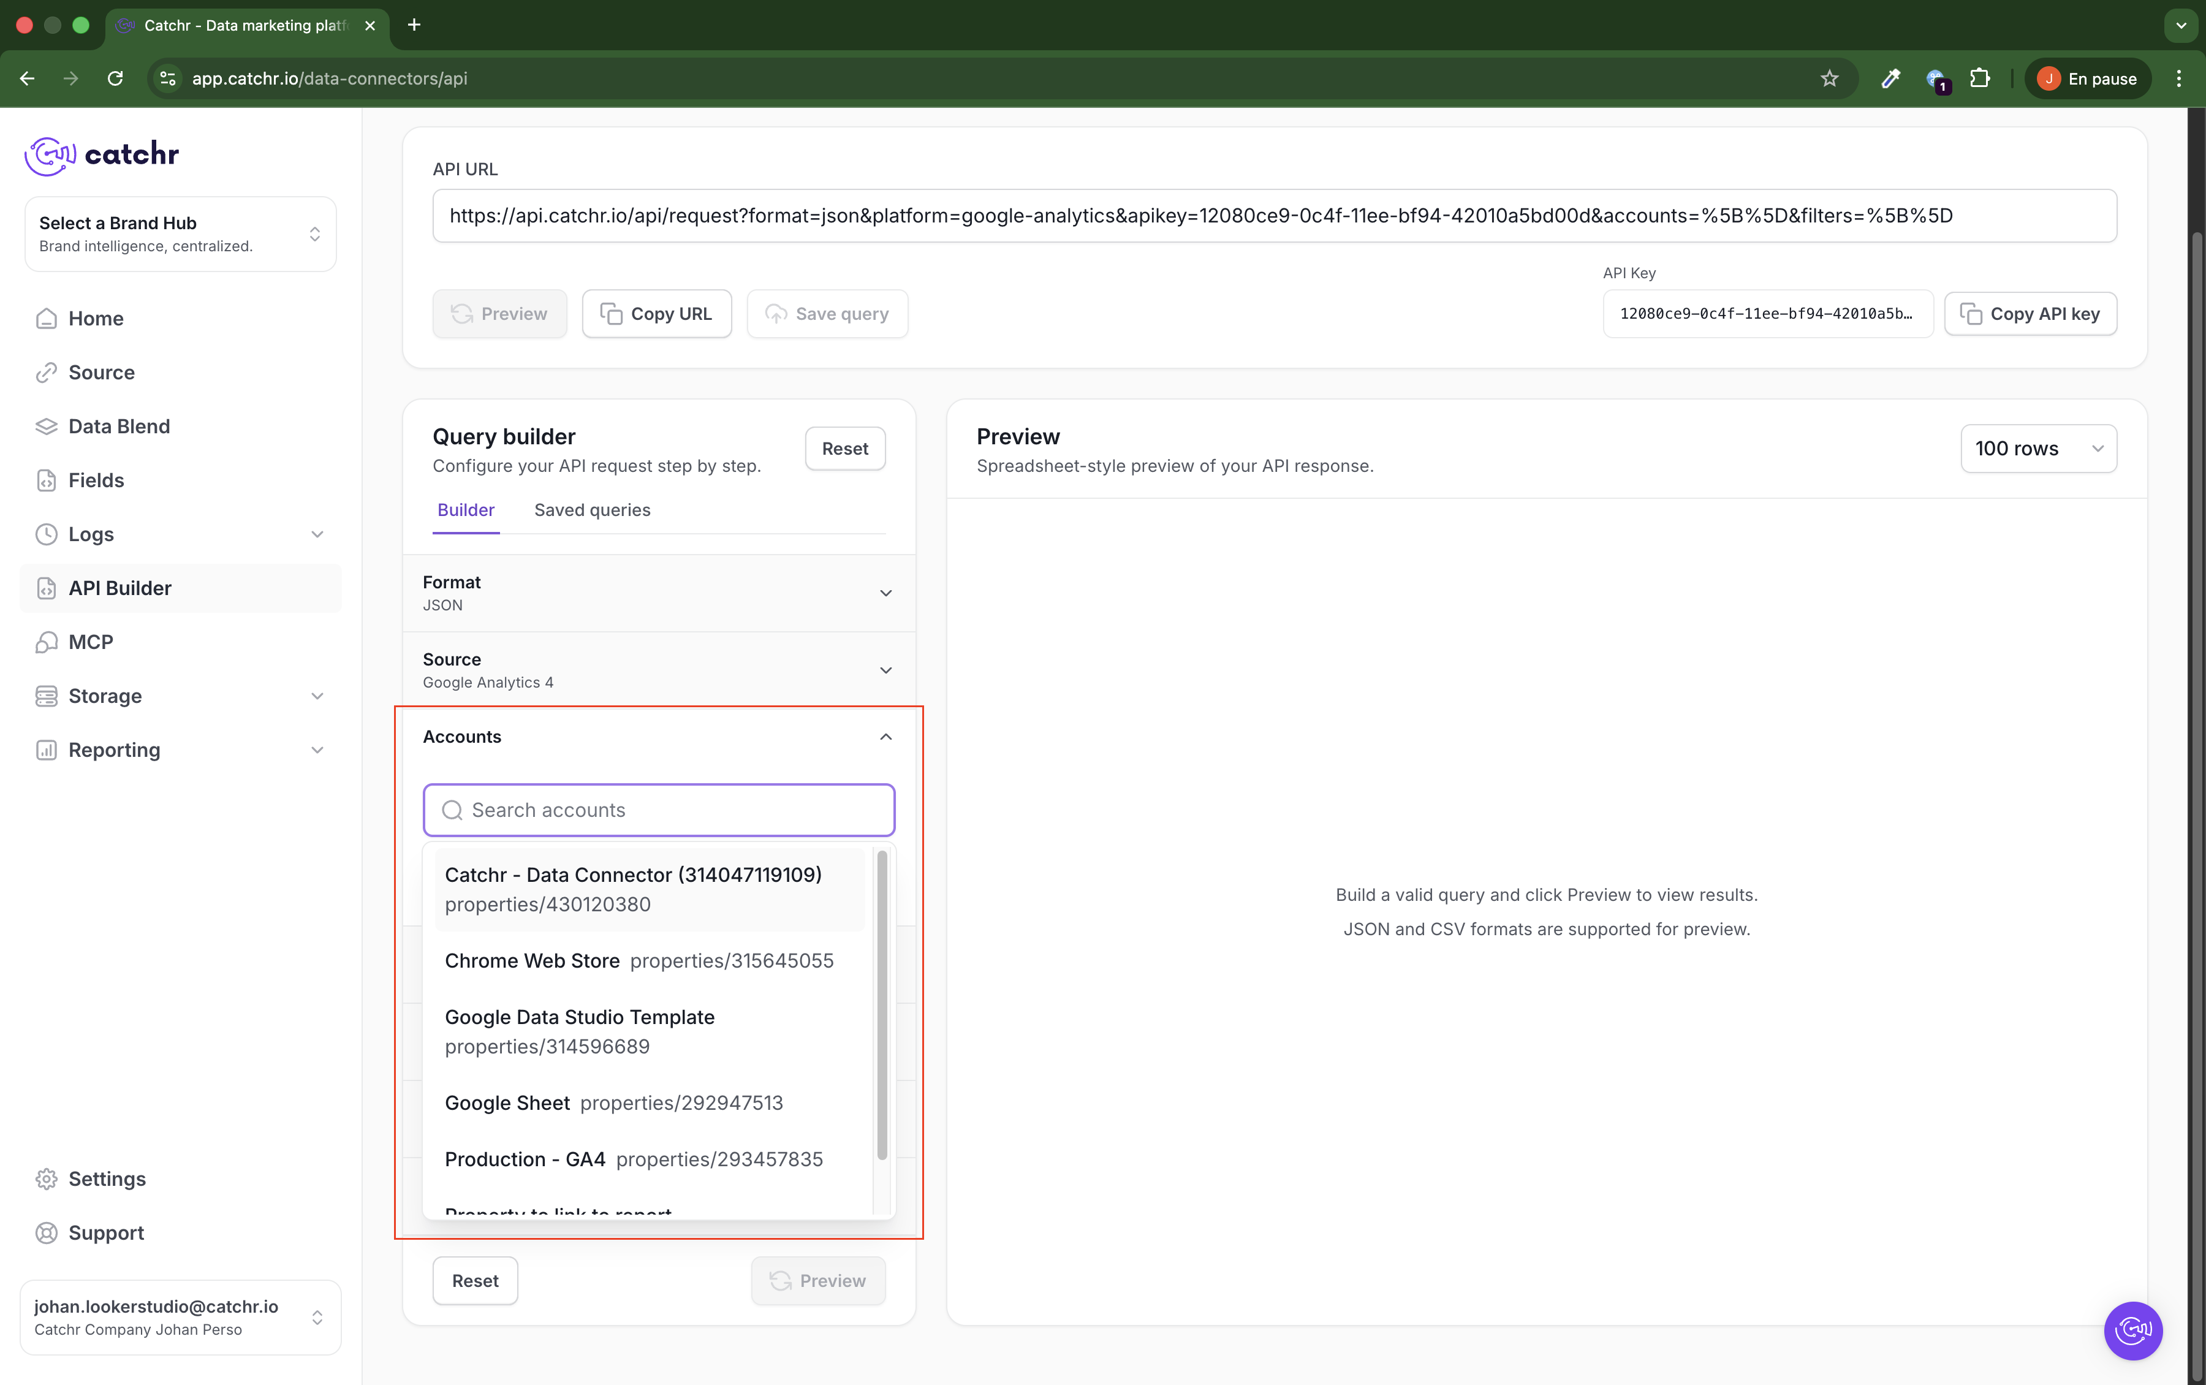
Task: Open the browser extensions puzzle icon
Action: pyautogui.click(x=1979, y=79)
